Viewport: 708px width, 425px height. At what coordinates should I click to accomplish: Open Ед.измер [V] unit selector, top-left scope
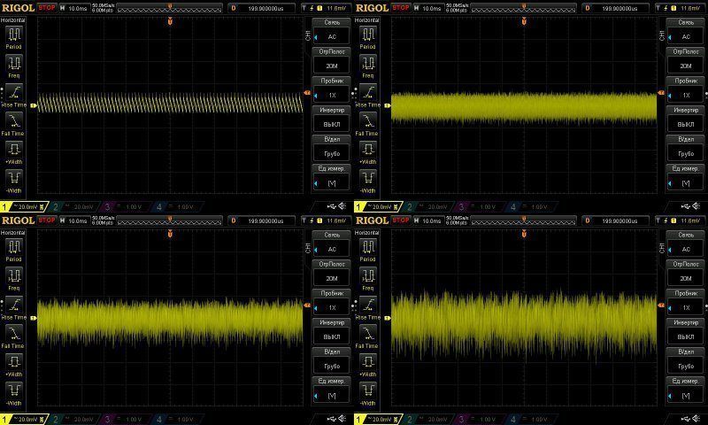[332, 177]
